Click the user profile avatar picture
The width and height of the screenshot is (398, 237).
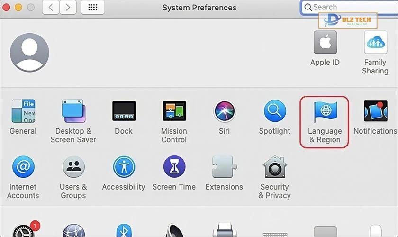pos(30,53)
